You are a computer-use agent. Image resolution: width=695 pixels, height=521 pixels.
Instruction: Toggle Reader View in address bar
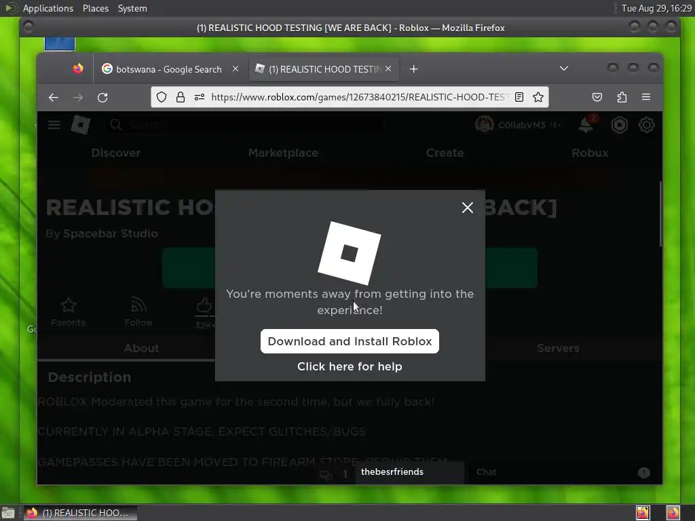[x=519, y=97]
